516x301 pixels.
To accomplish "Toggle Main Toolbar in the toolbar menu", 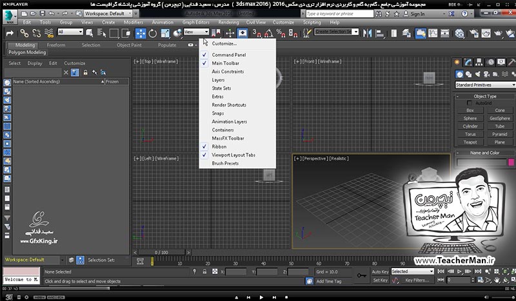I will 237,63.
